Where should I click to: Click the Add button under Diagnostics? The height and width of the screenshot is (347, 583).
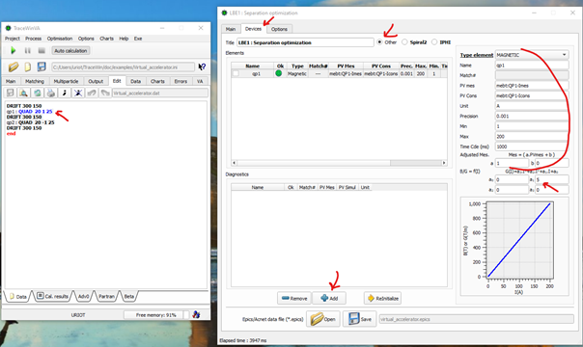329,298
